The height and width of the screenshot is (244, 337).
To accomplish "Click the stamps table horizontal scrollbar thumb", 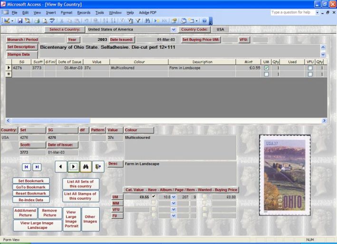I will point(51,121).
